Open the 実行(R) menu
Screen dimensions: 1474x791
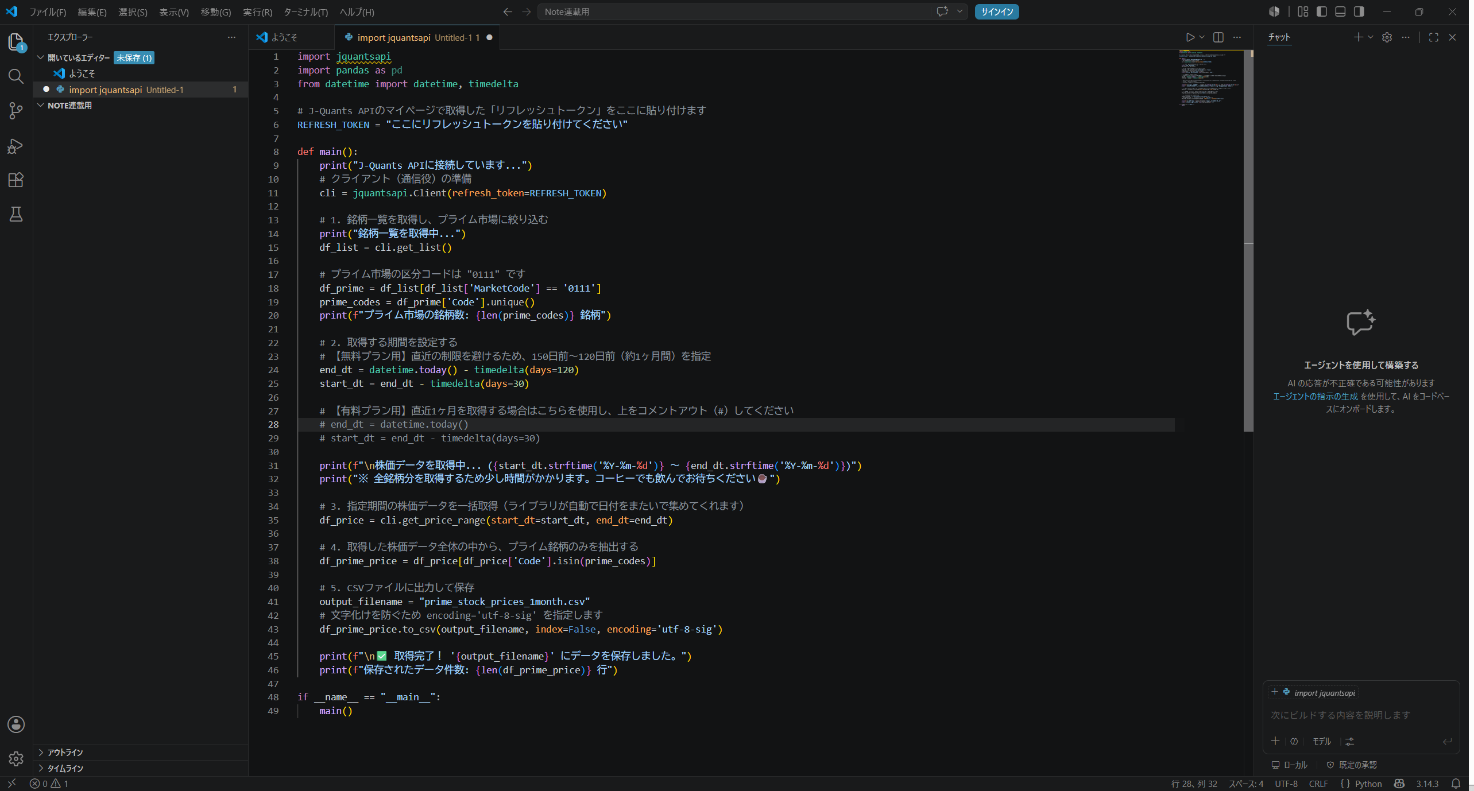(257, 12)
